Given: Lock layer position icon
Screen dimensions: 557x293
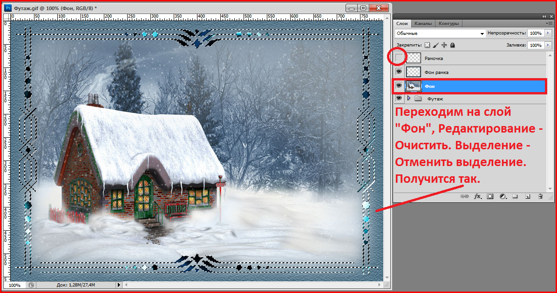Looking at the screenshot, I should [444, 45].
